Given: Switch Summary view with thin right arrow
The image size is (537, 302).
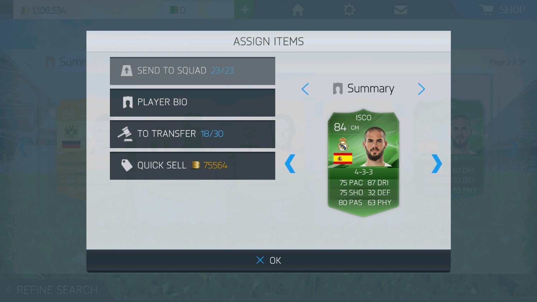Looking at the screenshot, I should pos(421,89).
